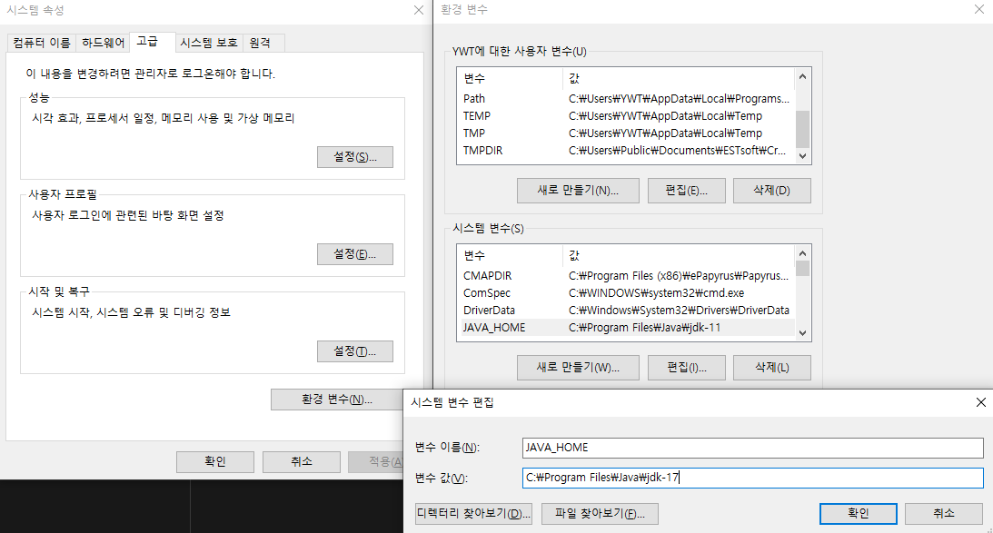Click system variables scrollbar up arrow
This screenshot has width=993, height=533.
tap(802, 253)
